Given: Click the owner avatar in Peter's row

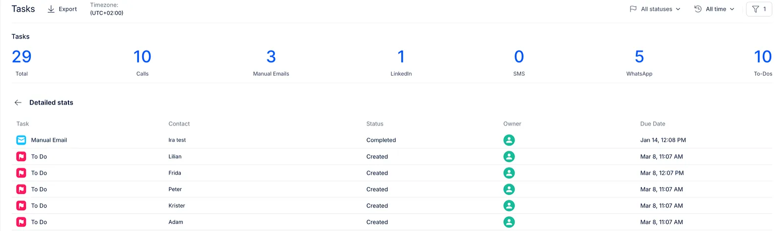Looking at the screenshot, I should tap(509, 189).
